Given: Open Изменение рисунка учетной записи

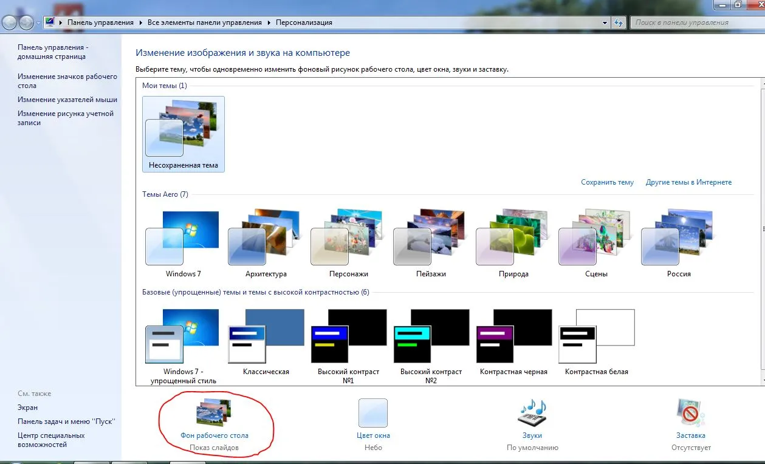Looking at the screenshot, I should point(66,118).
